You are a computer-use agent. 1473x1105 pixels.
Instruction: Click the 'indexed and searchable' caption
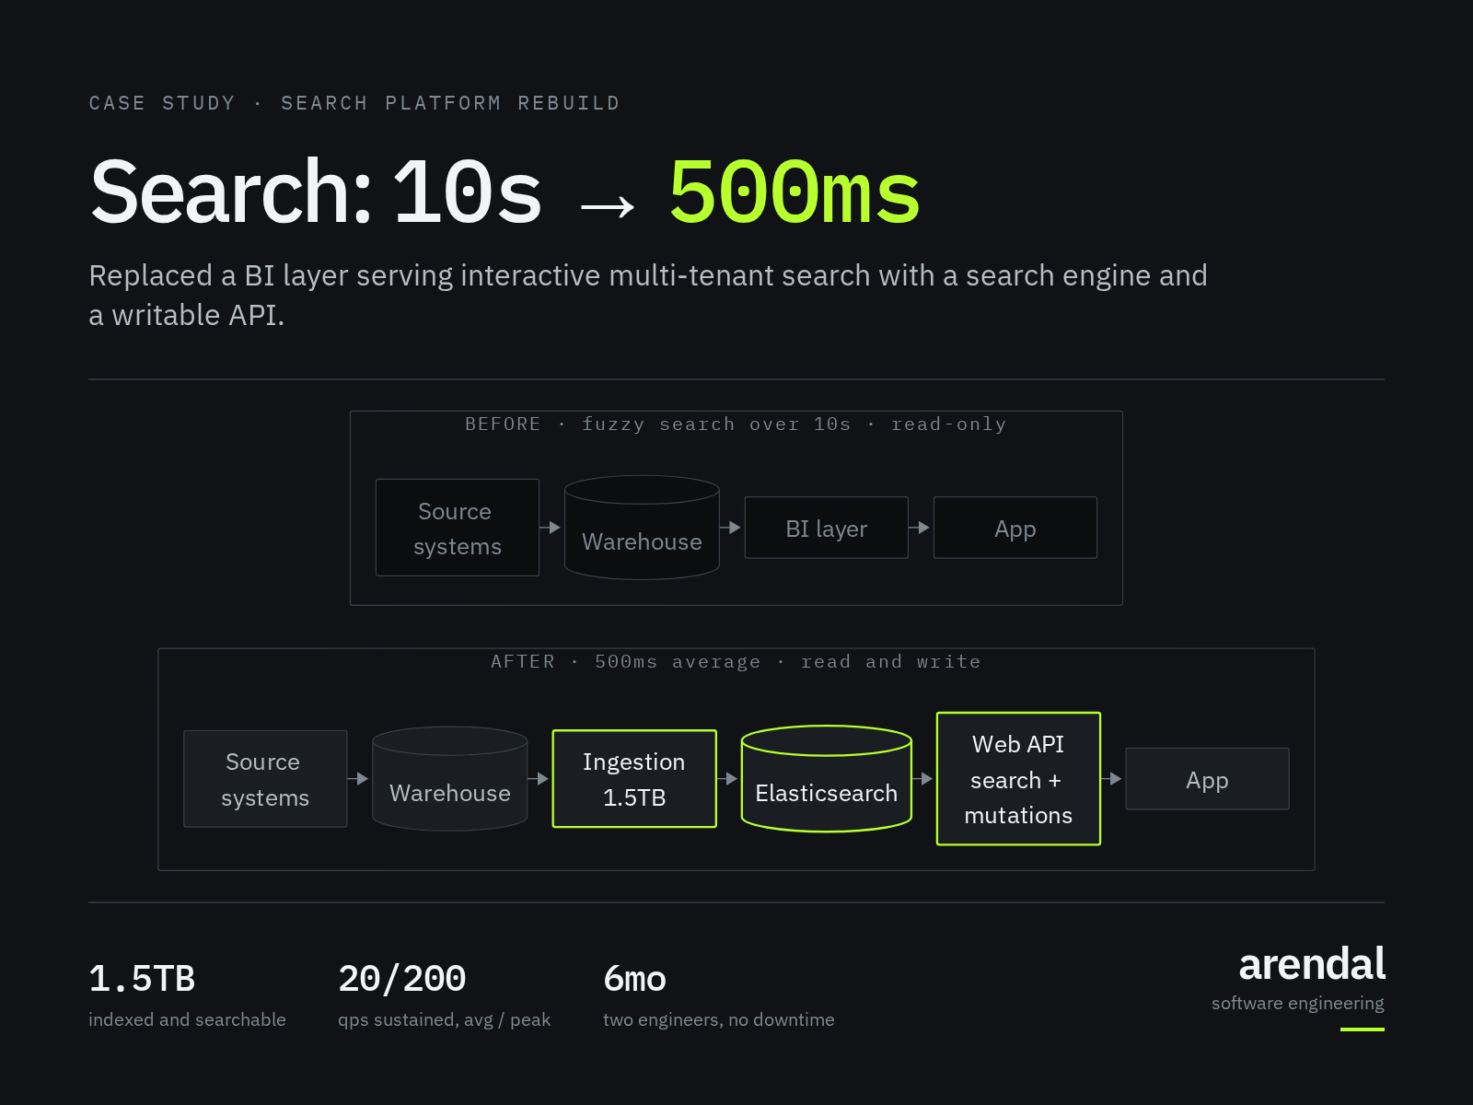pyautogui.click(x=187, y=1019)
